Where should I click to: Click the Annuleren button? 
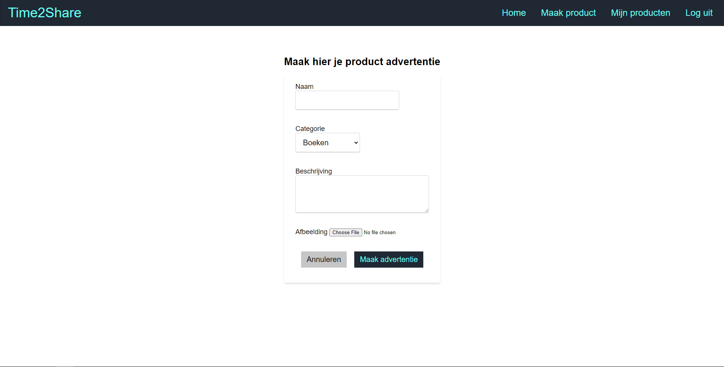324,259
